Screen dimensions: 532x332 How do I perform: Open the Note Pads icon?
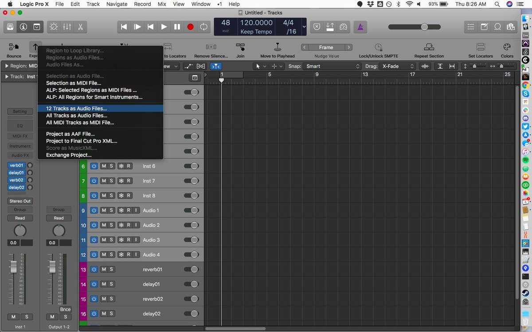click(485, 27)
